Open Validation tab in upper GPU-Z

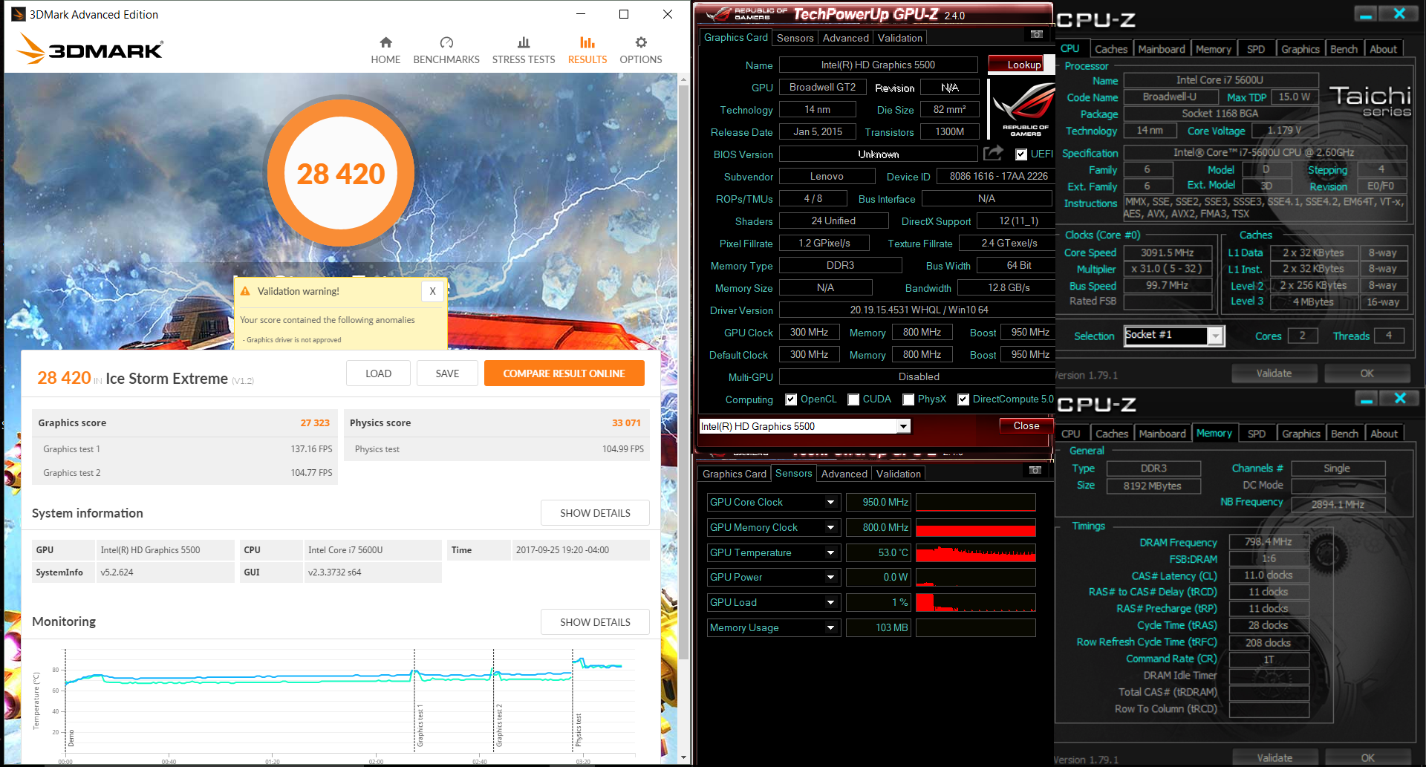900,38
